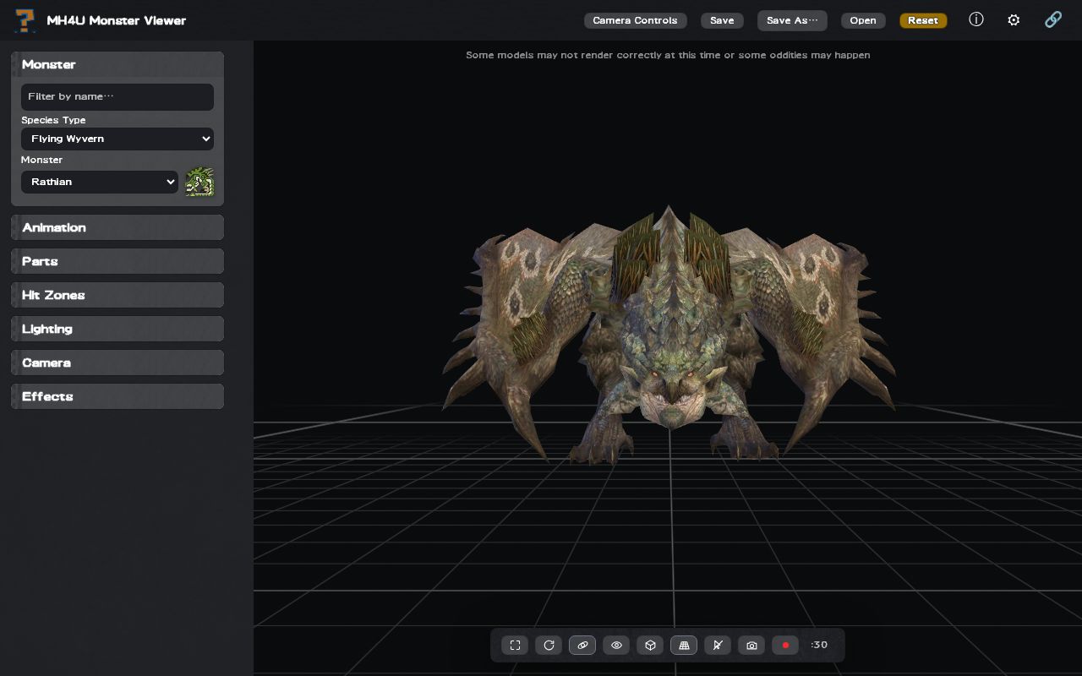
Task: Focus the Filter by name input field
Action: tap(117, 96)
